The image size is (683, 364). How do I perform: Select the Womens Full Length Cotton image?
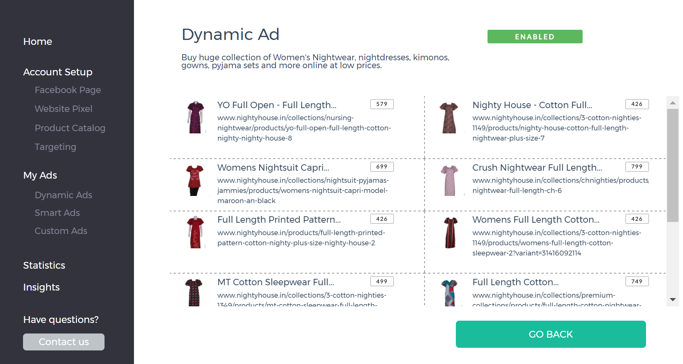click(450, 232)
